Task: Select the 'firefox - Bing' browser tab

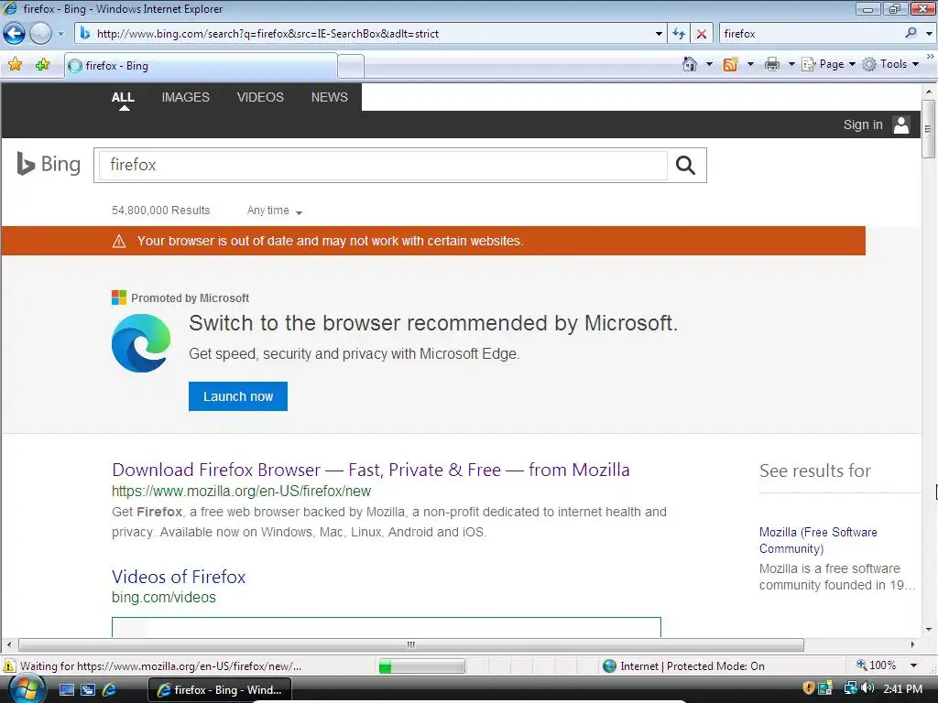Action: point(201,66)
